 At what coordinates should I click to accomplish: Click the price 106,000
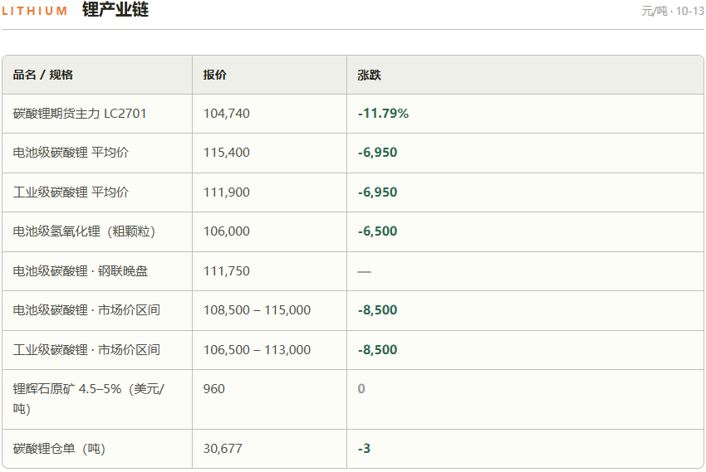(x=227, y=231)
